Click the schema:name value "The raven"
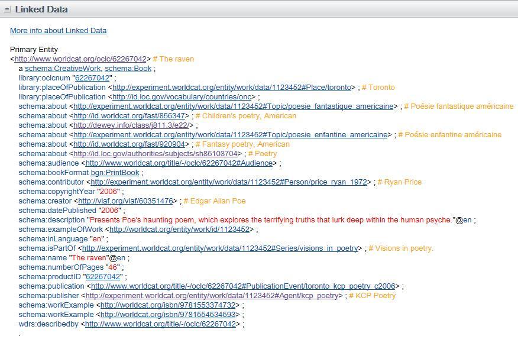The height and width of the screenshot is (349, 518). pos(89,258)
